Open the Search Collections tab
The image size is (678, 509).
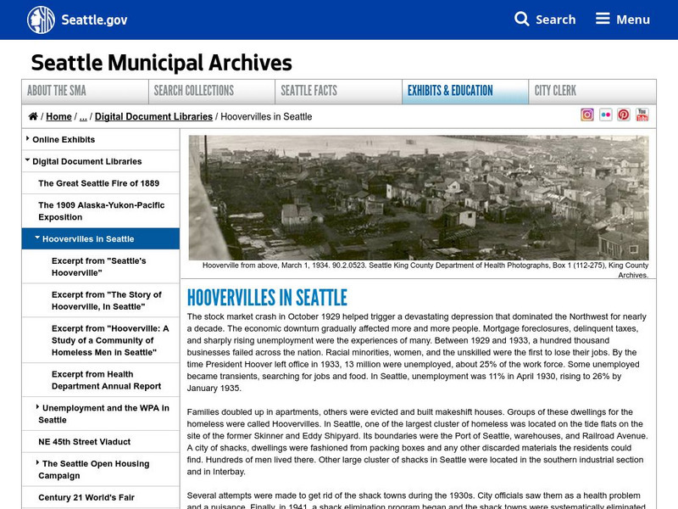[x=212, y=92]
